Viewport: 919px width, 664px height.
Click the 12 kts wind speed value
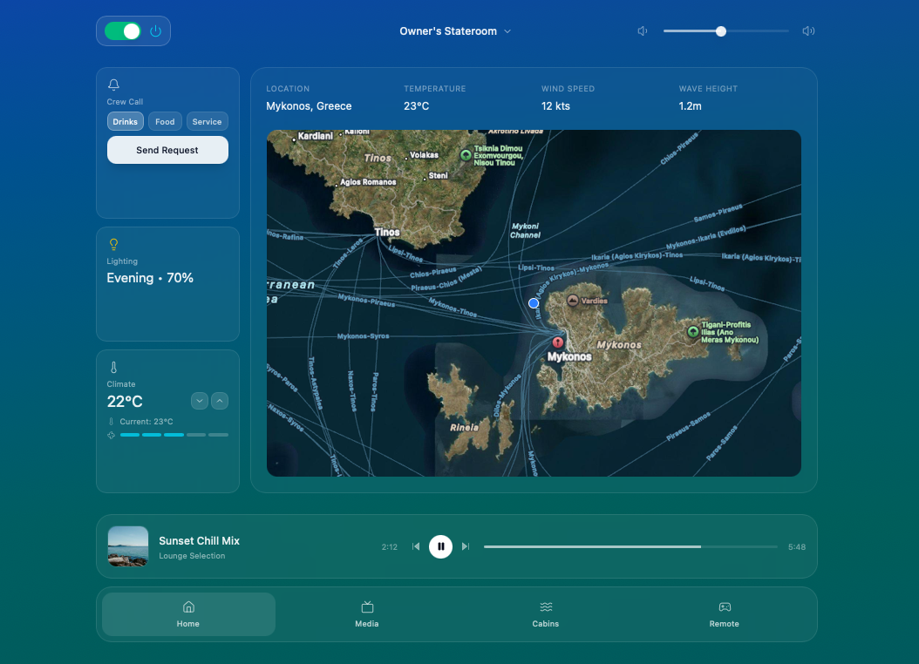point(555,106)
